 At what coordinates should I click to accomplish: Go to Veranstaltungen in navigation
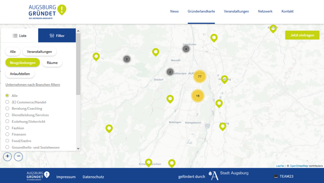pyautogui.click(x=236, y=11)
